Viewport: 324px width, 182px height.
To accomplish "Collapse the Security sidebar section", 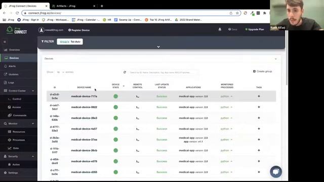I will tap(33, 156).
